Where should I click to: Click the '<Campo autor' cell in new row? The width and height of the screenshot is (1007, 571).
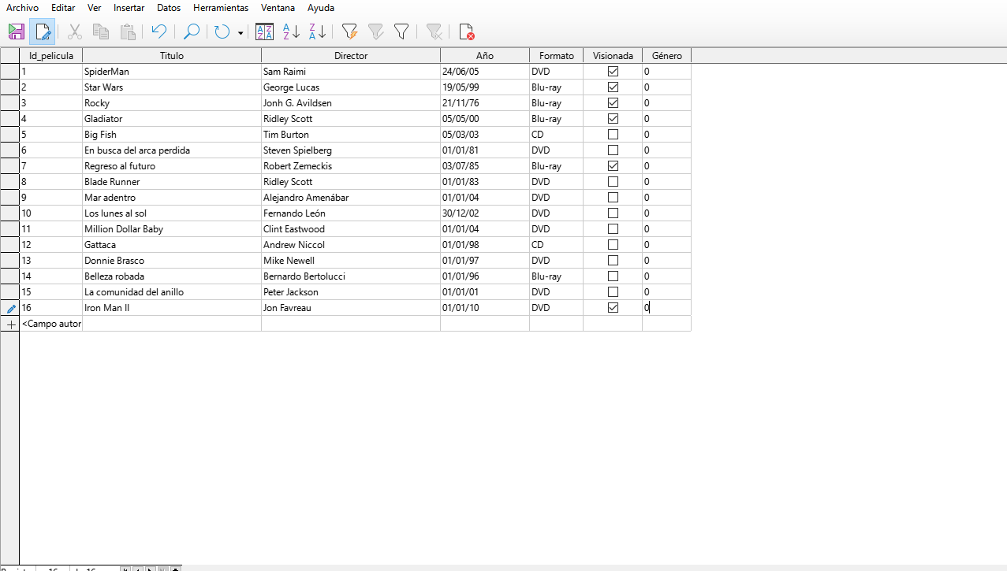[x=51, y=324]
